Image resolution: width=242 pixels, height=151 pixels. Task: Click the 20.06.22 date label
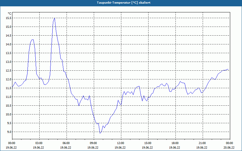[229, 147]
